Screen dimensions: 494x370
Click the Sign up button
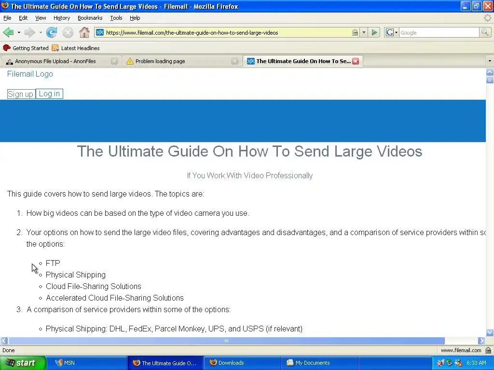tap(20, 94)
